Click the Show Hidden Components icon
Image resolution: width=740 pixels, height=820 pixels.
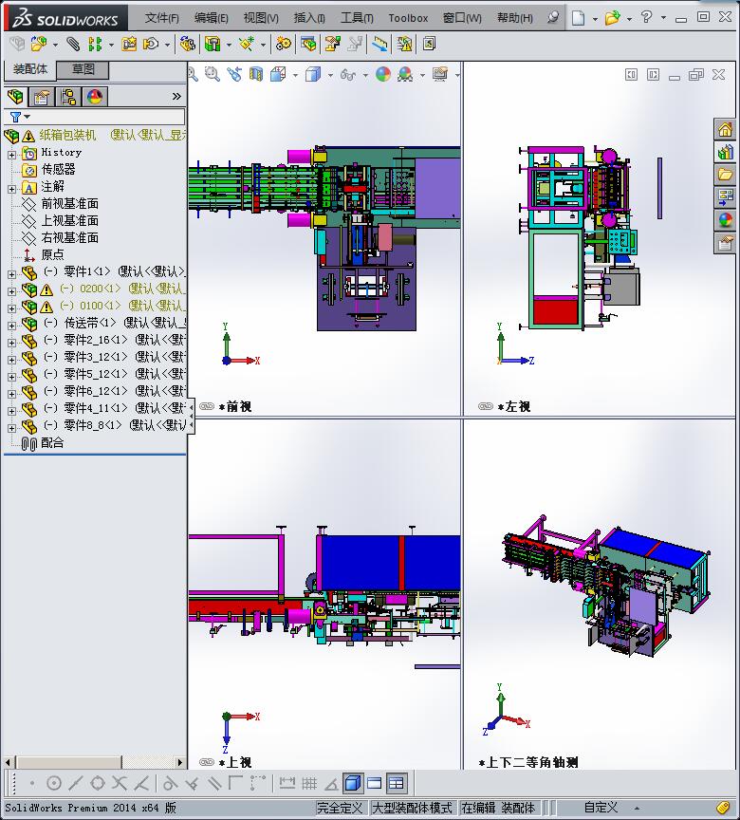point(188,44)
